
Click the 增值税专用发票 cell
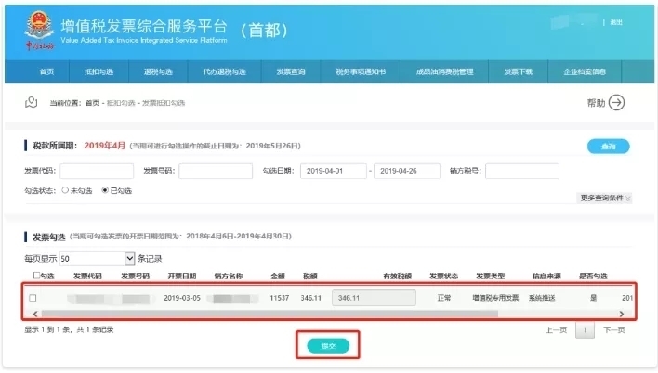(x=495, y=298)
